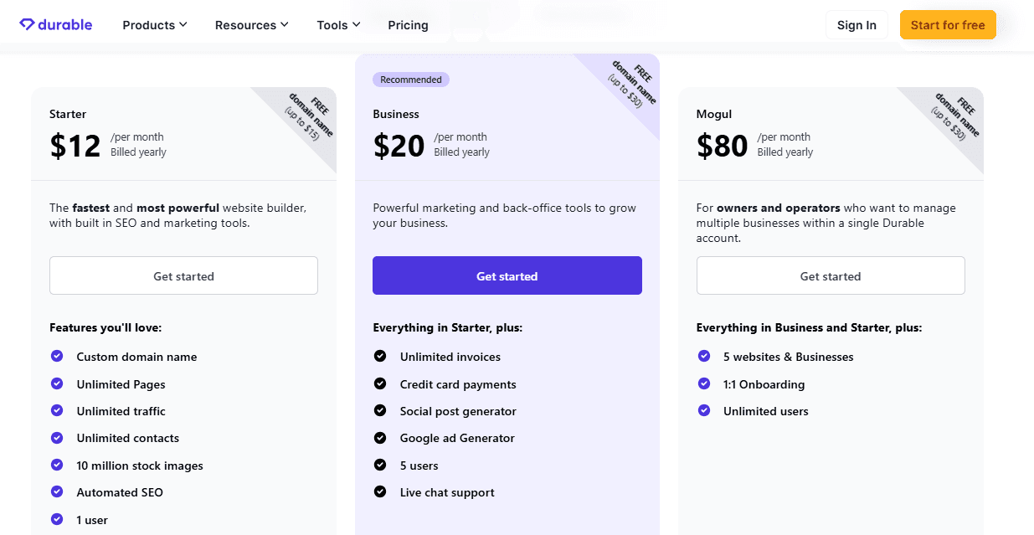The width and height of the screenshot is (1034, 535).
Task: Open the Products dropdown menu
Action: [154, 24]
